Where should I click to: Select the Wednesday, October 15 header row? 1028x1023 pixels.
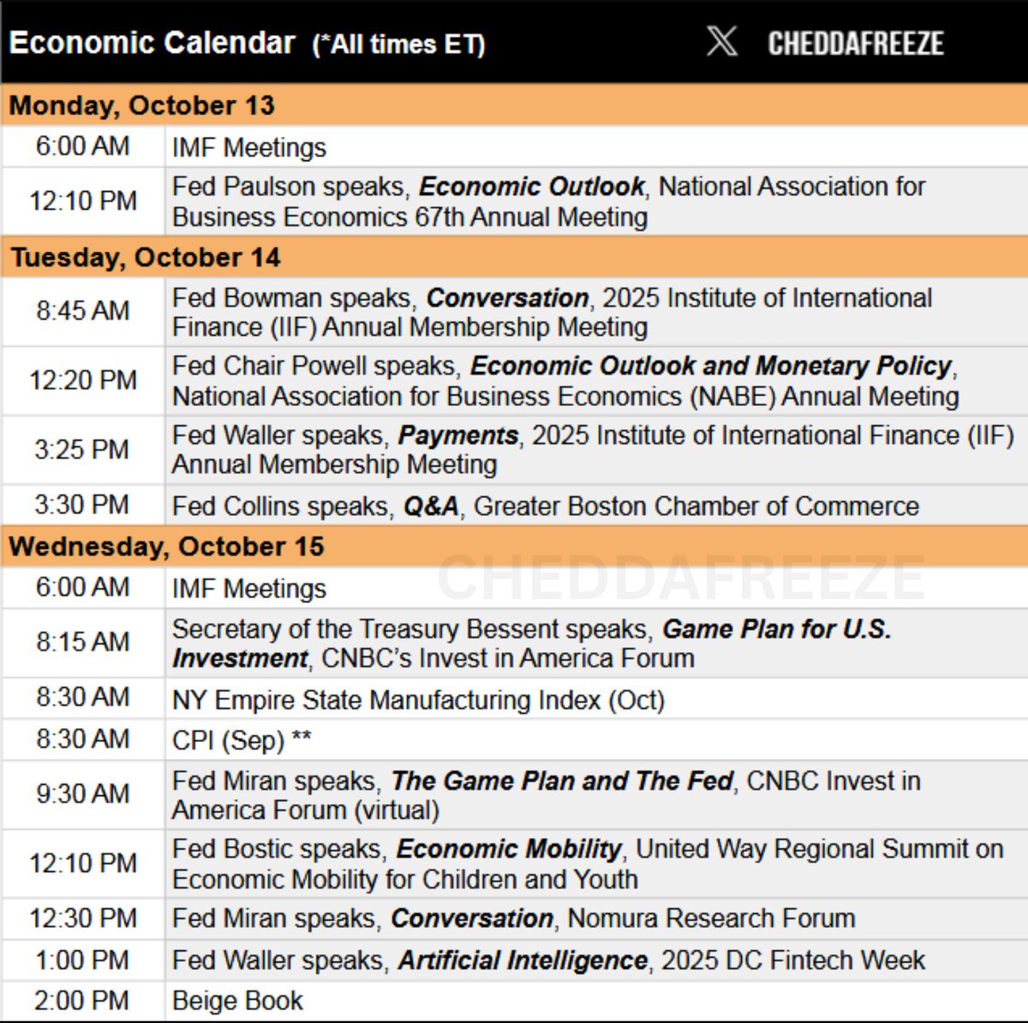[x=514, y=546]
